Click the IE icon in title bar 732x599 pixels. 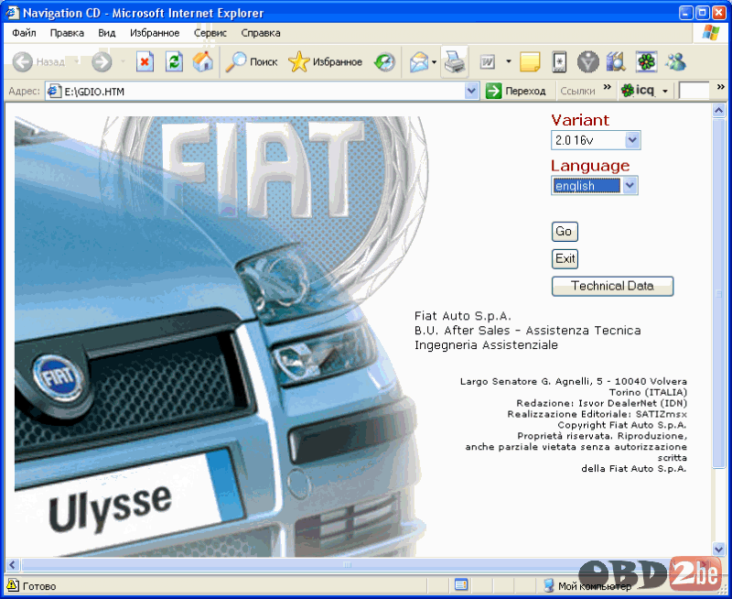(x=12, y=12)
